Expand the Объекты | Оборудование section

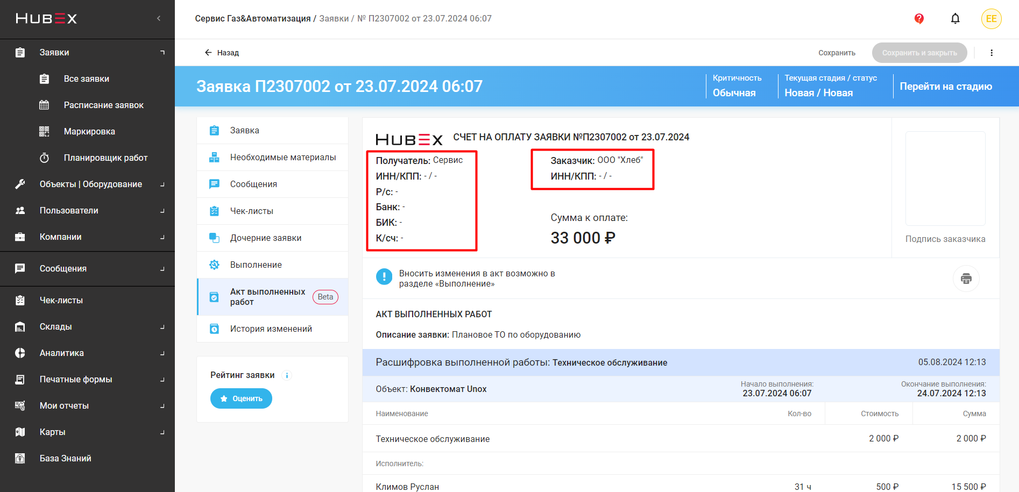(90, 184)
